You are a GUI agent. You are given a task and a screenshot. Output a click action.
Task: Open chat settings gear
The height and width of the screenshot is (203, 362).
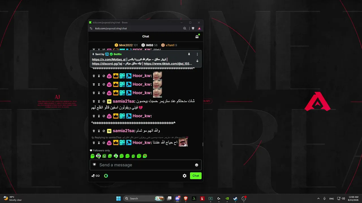(x=184, y=176)
